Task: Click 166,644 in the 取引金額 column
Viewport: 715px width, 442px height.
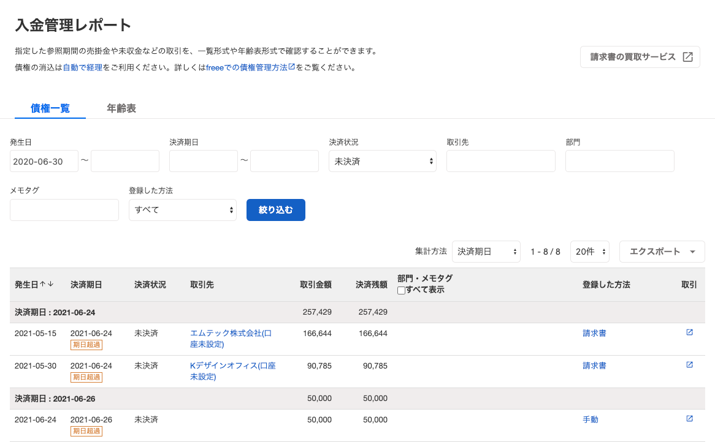Action: 318,333
